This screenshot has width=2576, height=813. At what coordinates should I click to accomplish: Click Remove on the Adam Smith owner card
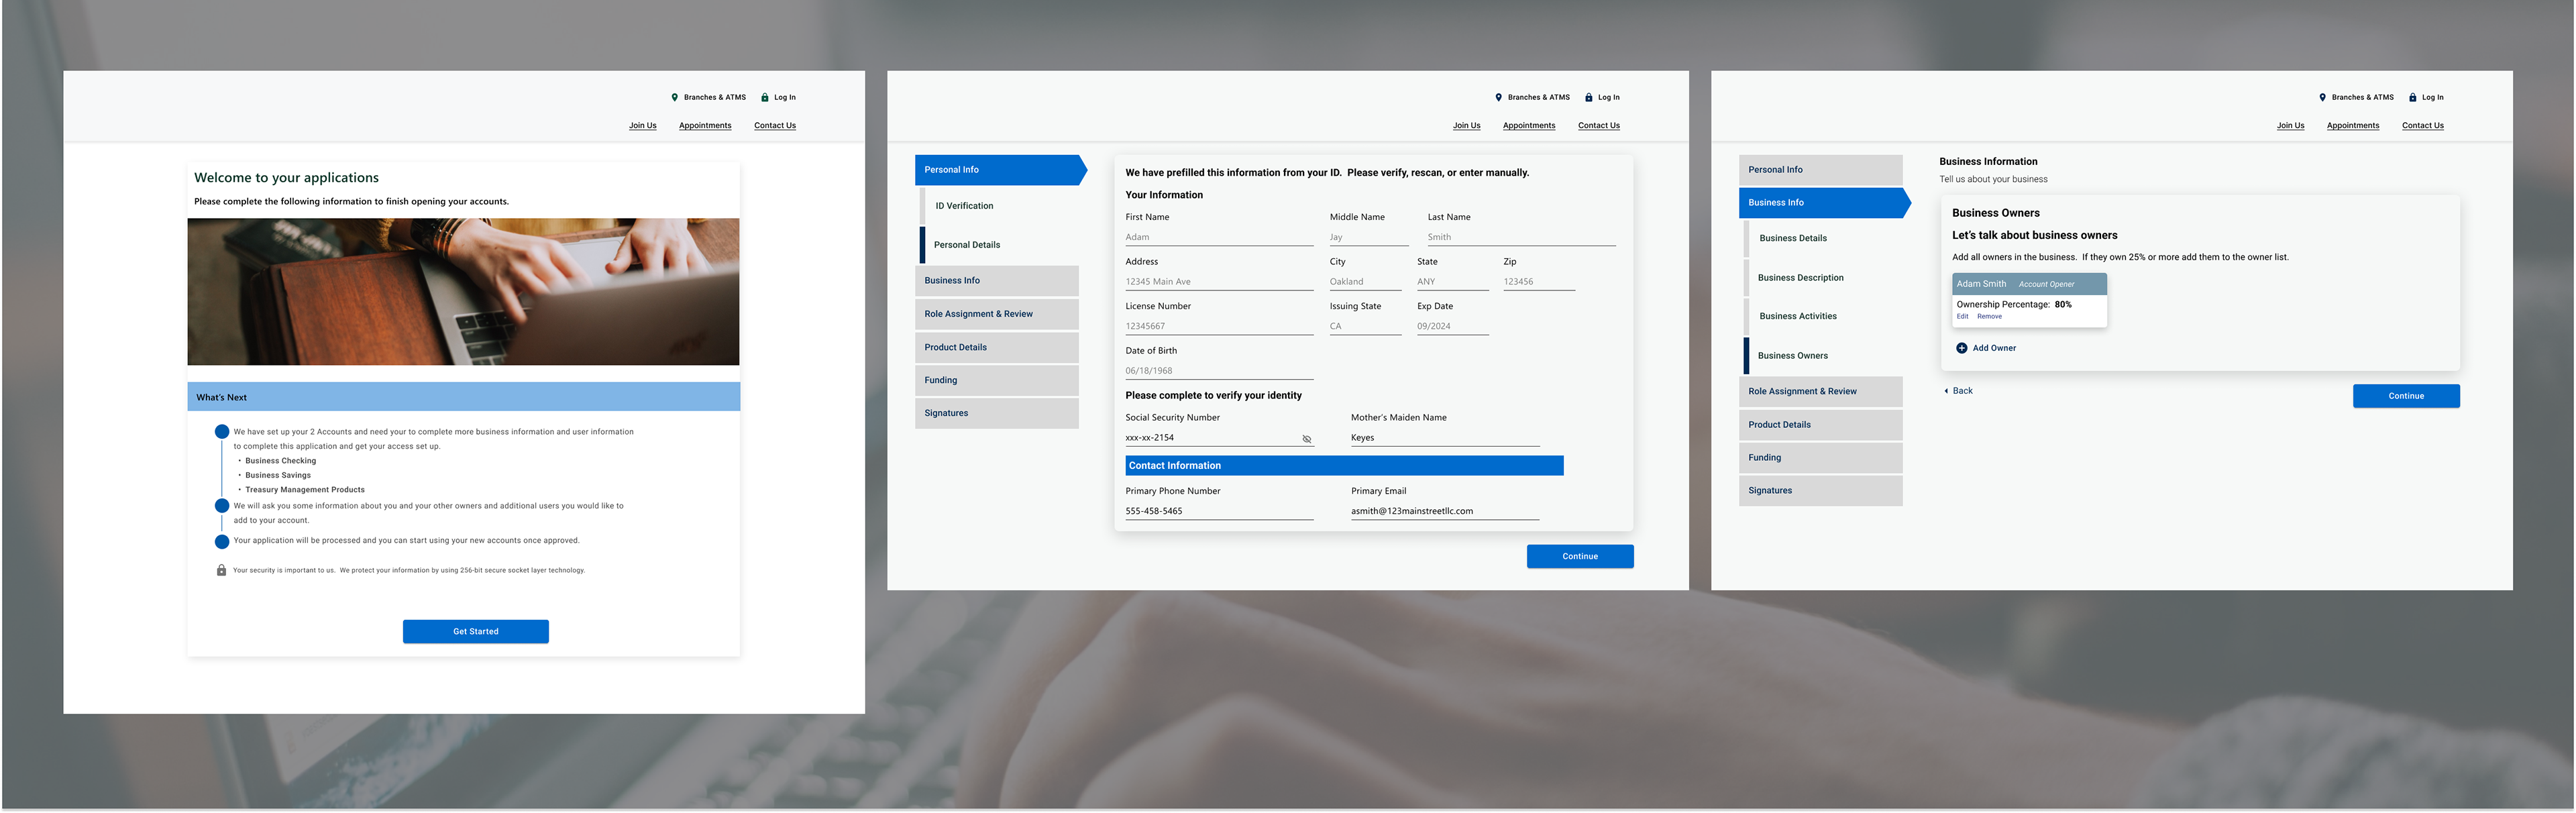[1989, 317]
